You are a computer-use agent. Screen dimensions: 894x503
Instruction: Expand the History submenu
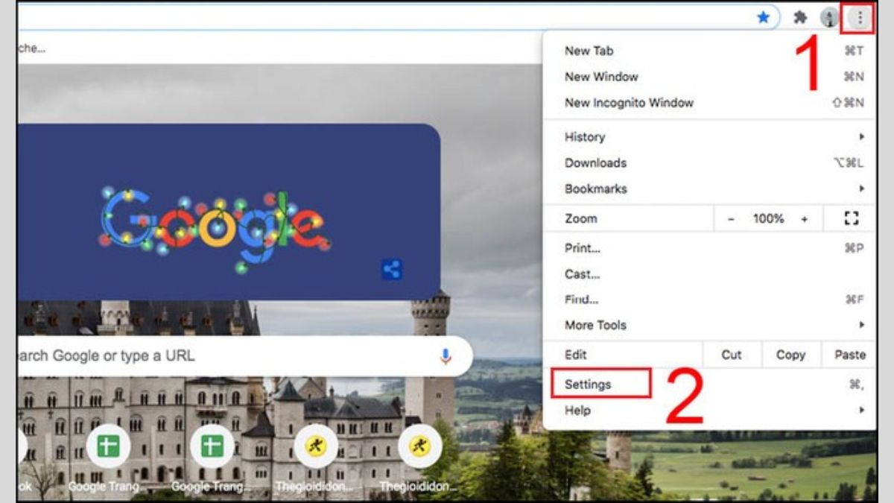586,137
